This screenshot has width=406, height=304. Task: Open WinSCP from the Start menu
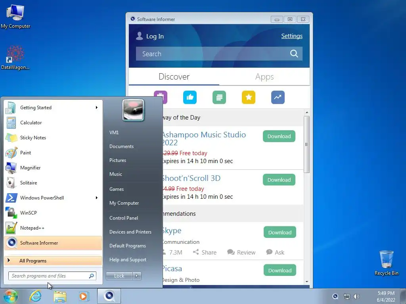[x=53, y=213]
